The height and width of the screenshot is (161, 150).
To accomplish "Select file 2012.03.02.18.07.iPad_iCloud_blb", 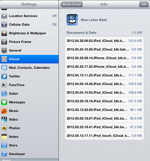I will tap(105, 118).
